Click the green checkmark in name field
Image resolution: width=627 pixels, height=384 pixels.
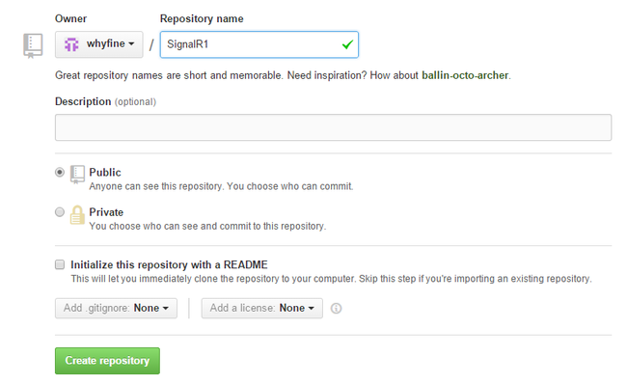pos(347,44)
